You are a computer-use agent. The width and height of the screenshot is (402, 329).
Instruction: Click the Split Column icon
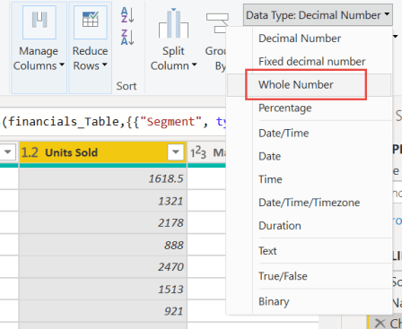(173, 23)
